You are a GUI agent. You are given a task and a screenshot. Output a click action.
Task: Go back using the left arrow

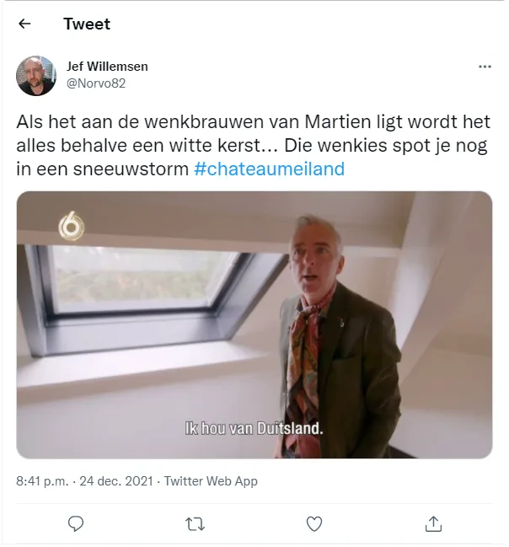(x=24, y=24)
